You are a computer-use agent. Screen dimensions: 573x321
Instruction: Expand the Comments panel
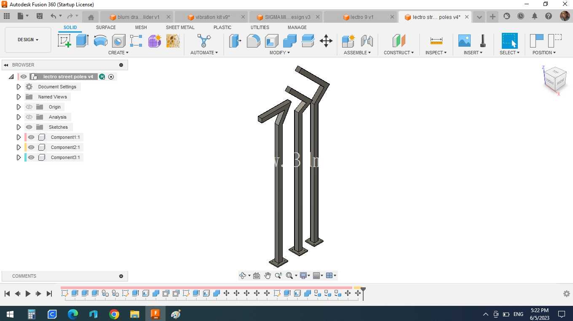pyautogui.click(x=121, y=276)
